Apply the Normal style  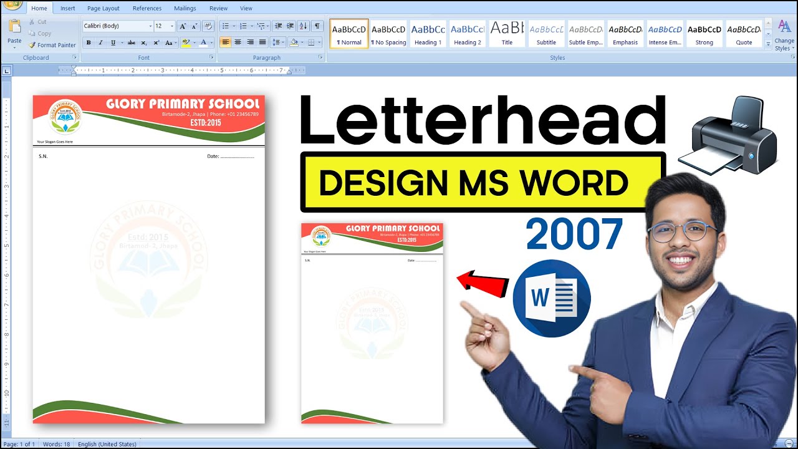coord(349,34)
